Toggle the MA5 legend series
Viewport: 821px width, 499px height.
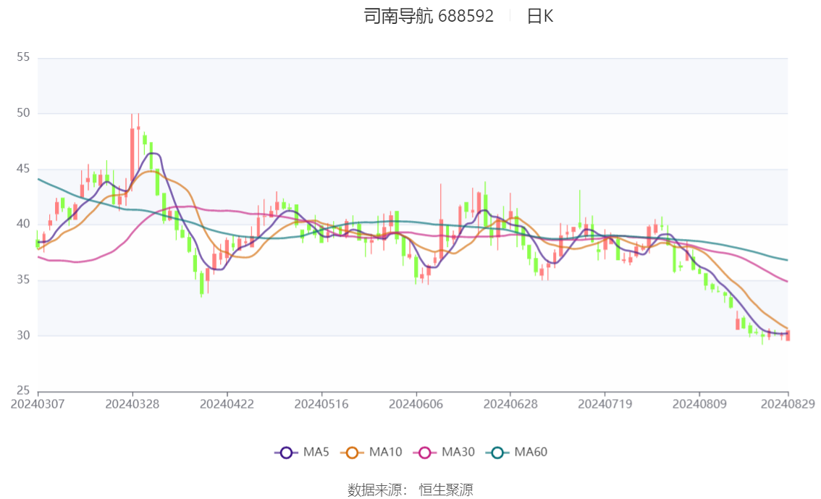point(302,453)
